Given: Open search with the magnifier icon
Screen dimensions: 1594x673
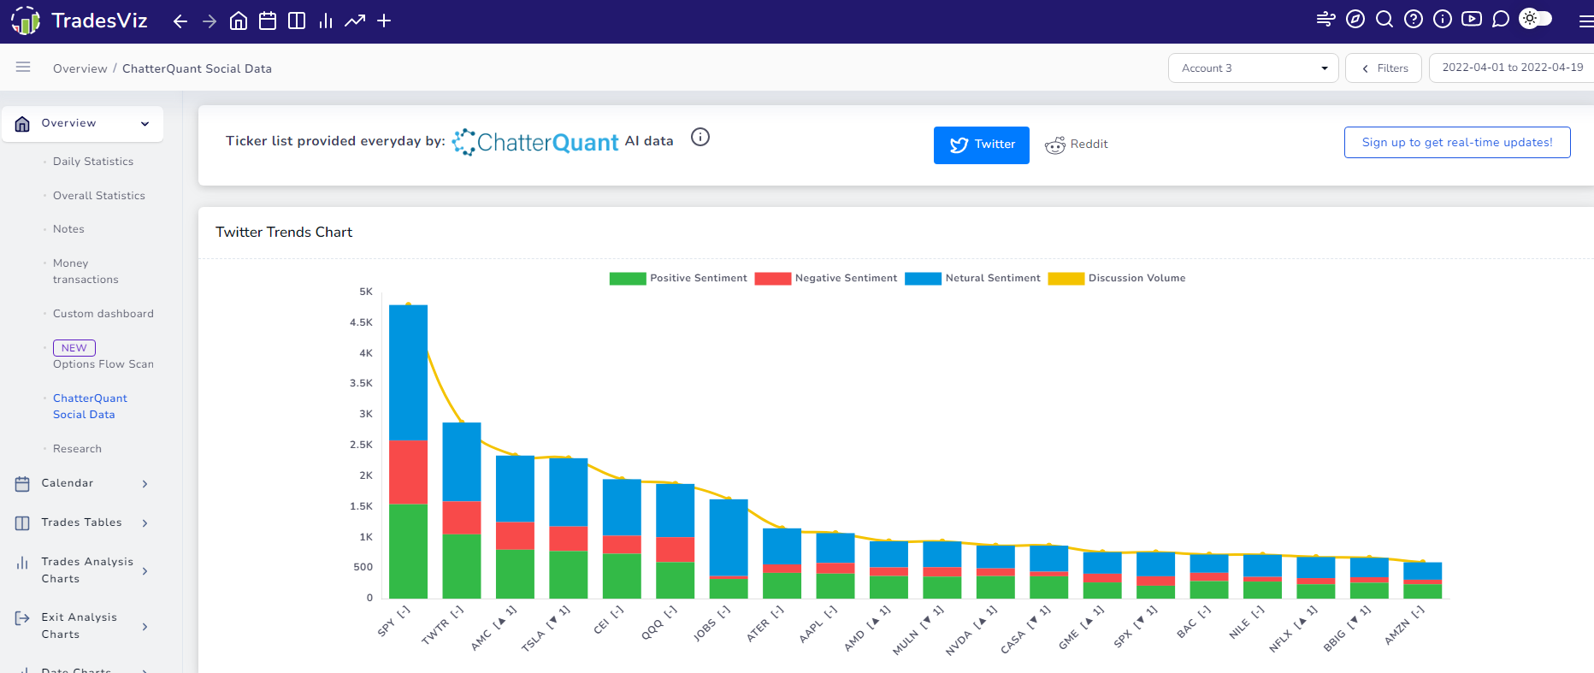Looking at the screenshot, I should [x=1384, y=19].
